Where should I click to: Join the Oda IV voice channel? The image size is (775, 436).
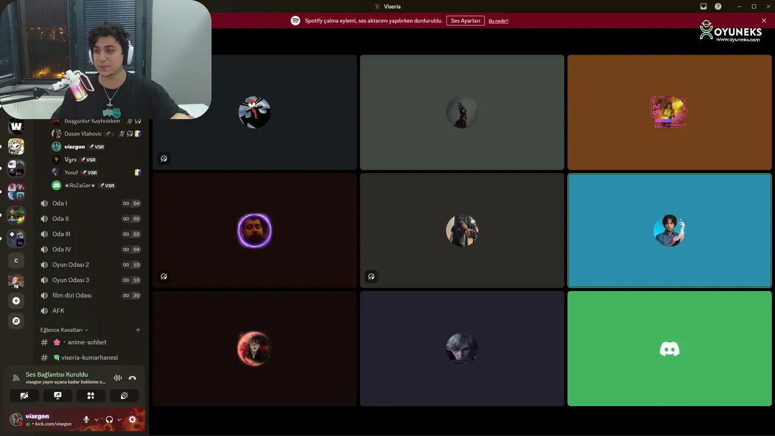[90, 249]
